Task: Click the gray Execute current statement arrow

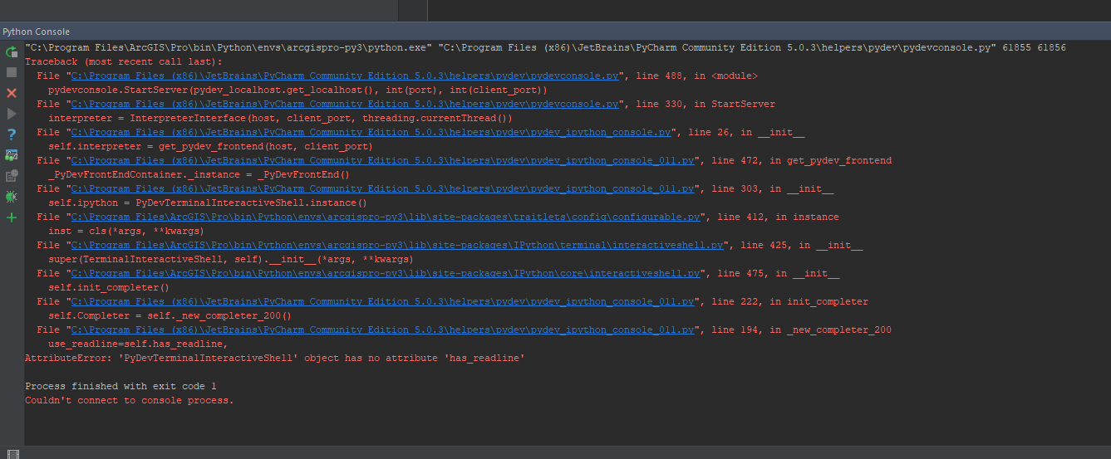Action: point(12,114)
